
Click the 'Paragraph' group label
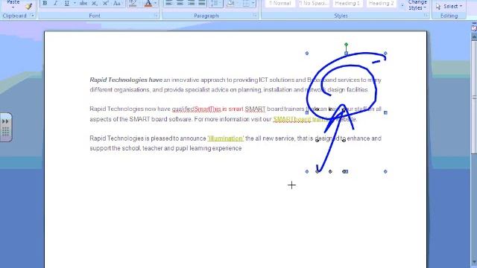pos(206,16)
